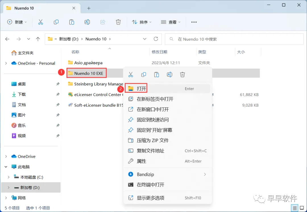
Task: Open the three-dot more options menu
Action: coord(194,22)
